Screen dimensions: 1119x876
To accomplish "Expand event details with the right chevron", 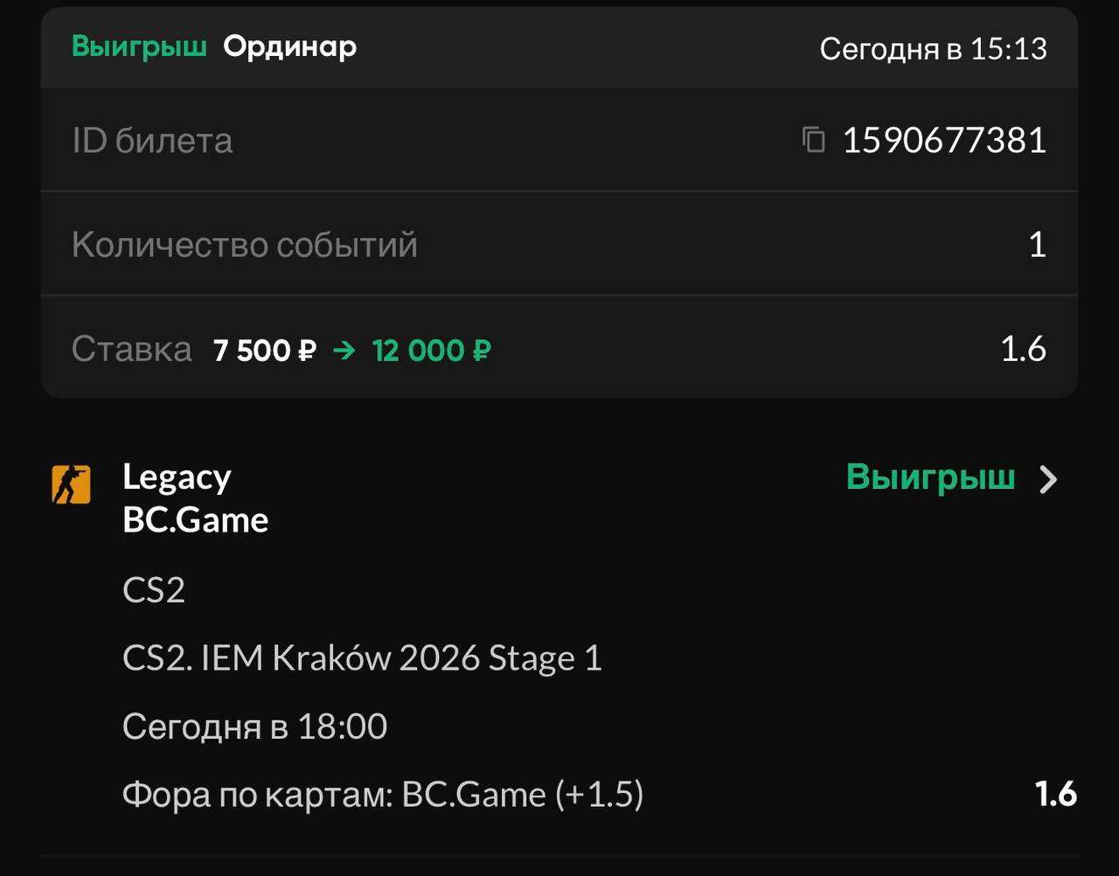I will point(1048,479).
